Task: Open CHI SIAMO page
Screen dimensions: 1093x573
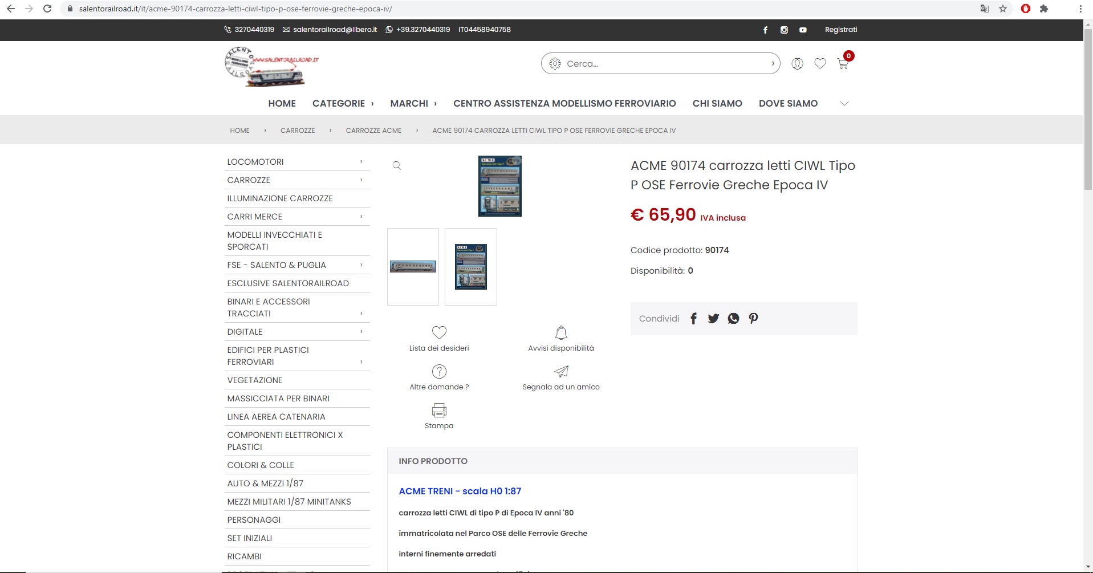Action: [x=717, y=103]
